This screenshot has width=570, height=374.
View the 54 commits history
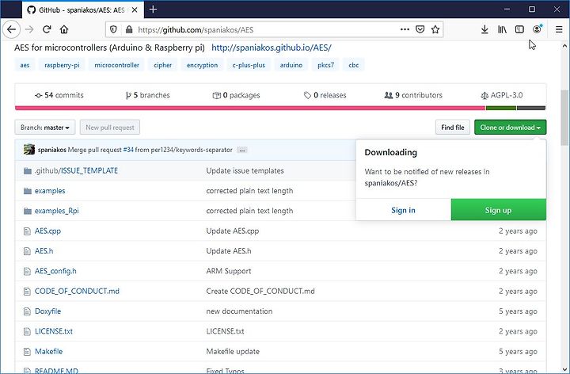tap(59, 95)
